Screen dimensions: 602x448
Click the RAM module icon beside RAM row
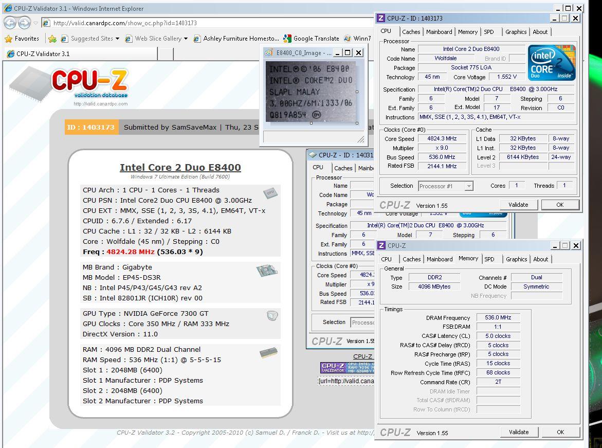[268, 353]
